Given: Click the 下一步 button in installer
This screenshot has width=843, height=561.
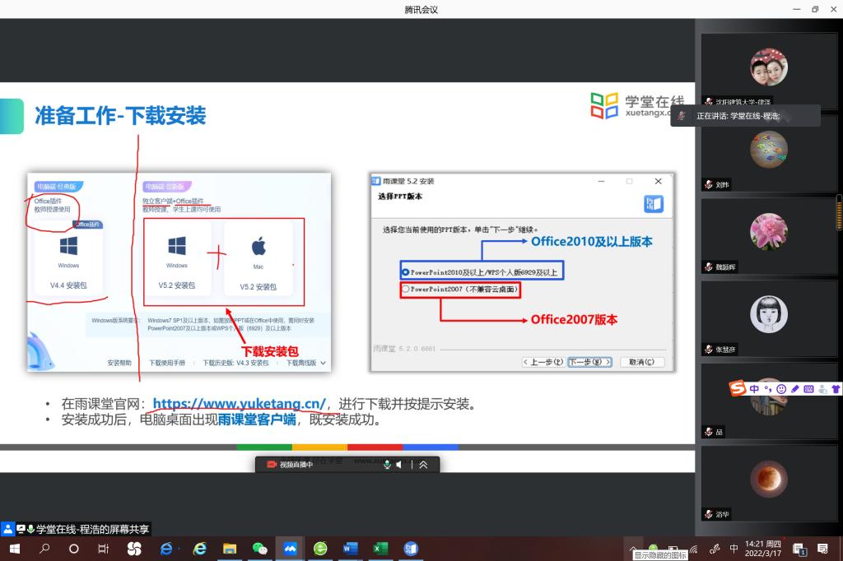Looking at the screenshot, I should coord(590,362).
